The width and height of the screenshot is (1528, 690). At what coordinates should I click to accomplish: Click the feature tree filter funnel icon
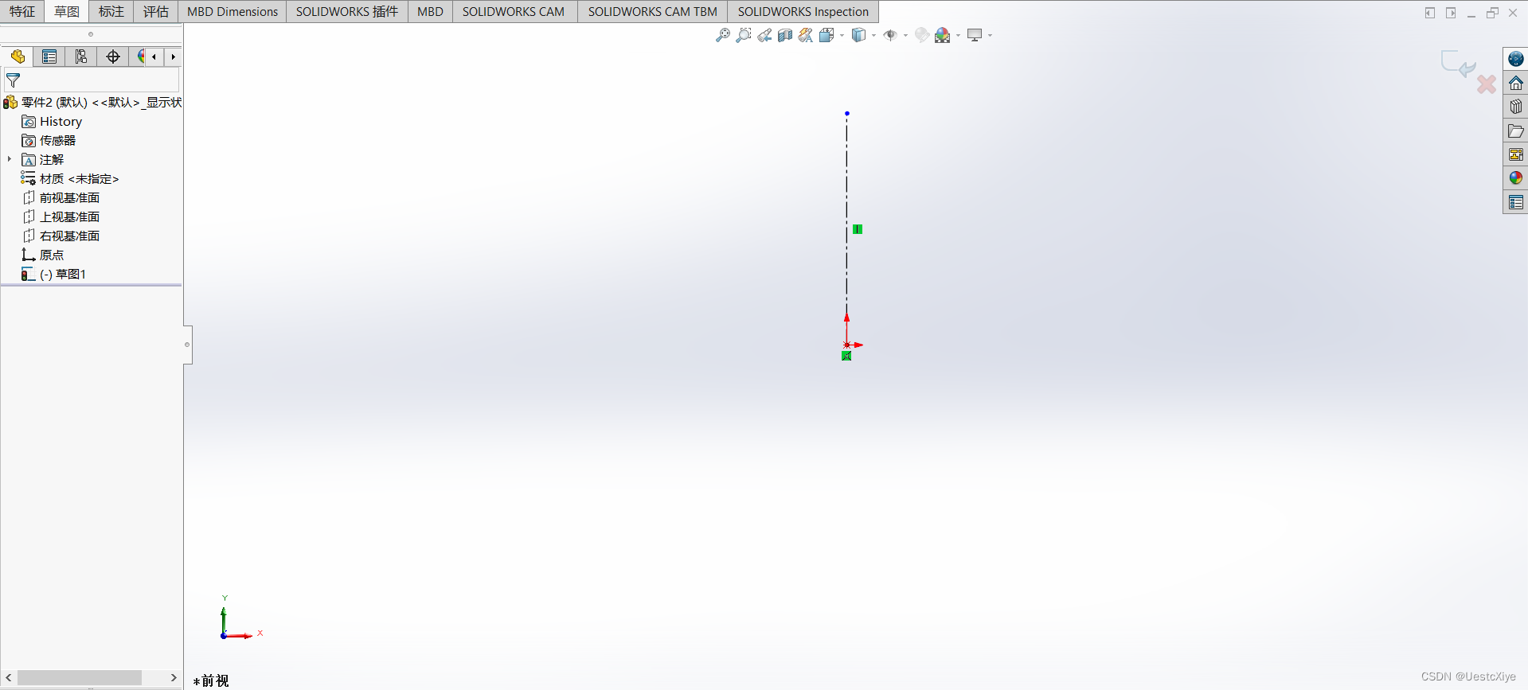(x=14, y=80)
